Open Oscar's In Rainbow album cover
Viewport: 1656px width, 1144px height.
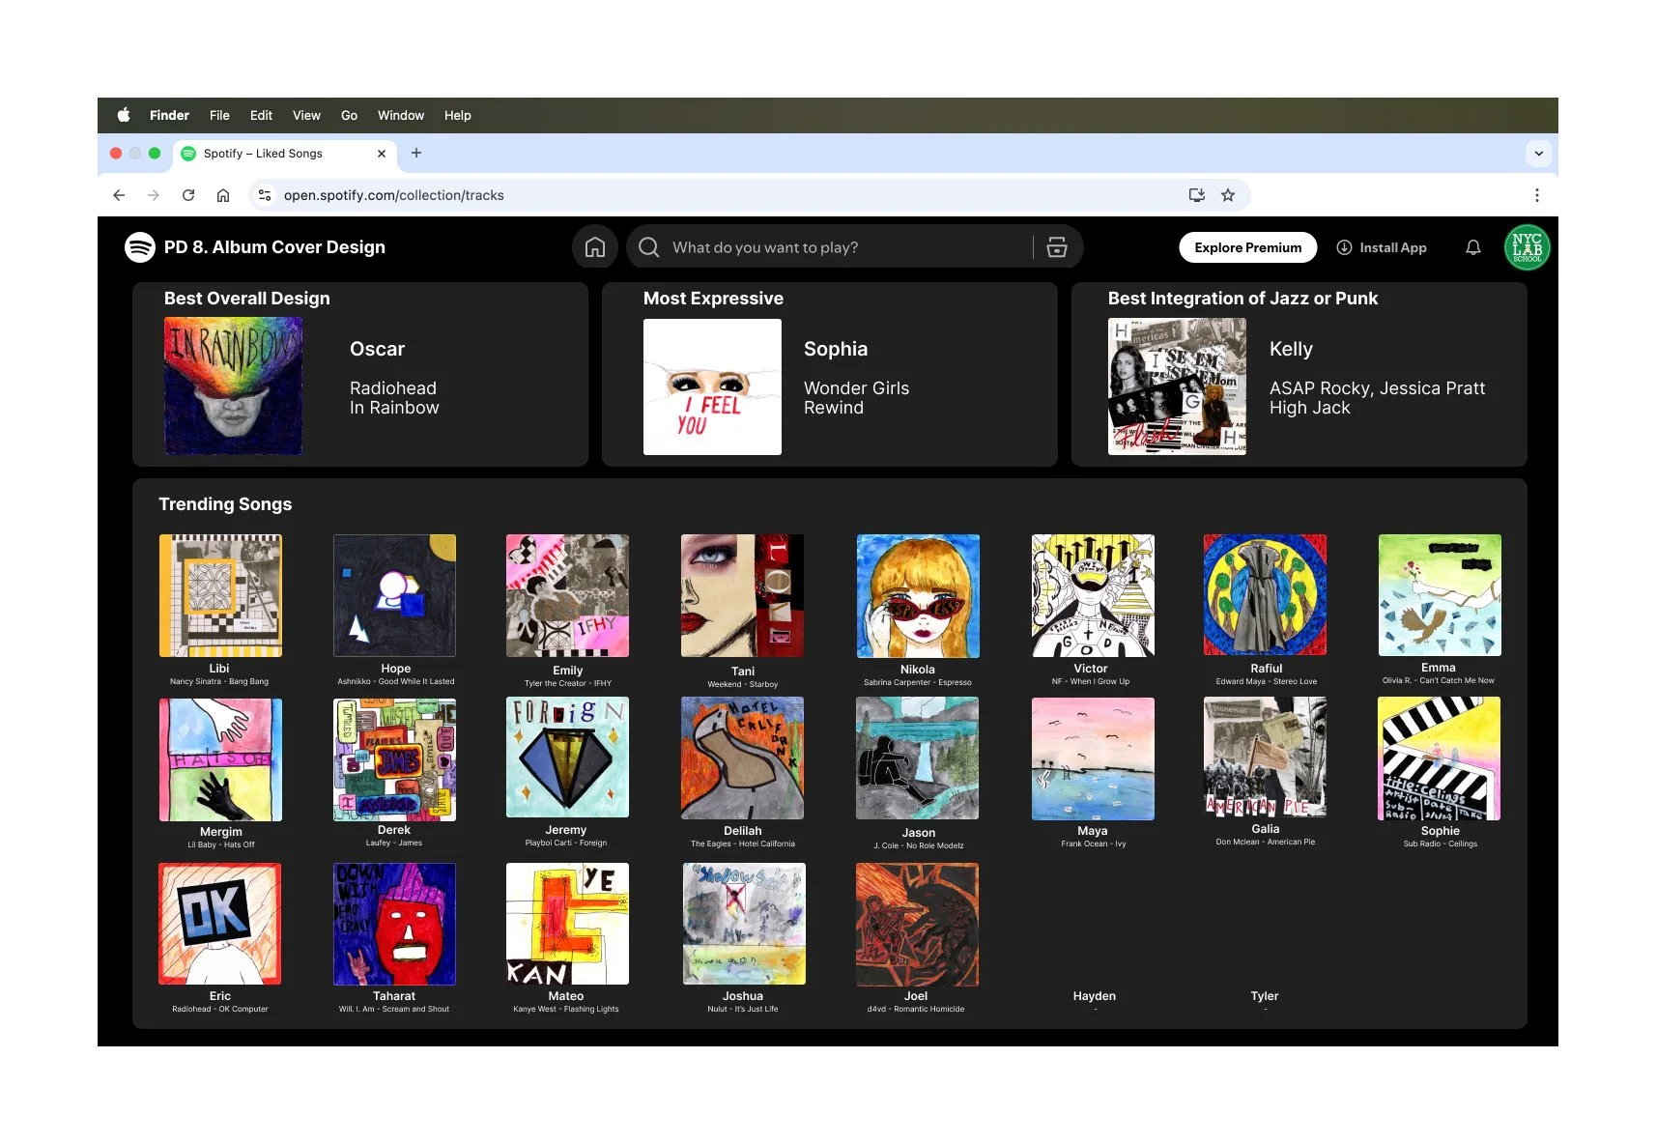(233, 386)
